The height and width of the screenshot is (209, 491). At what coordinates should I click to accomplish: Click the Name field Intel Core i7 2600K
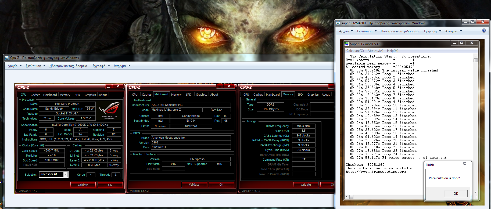tap(67, 104)
